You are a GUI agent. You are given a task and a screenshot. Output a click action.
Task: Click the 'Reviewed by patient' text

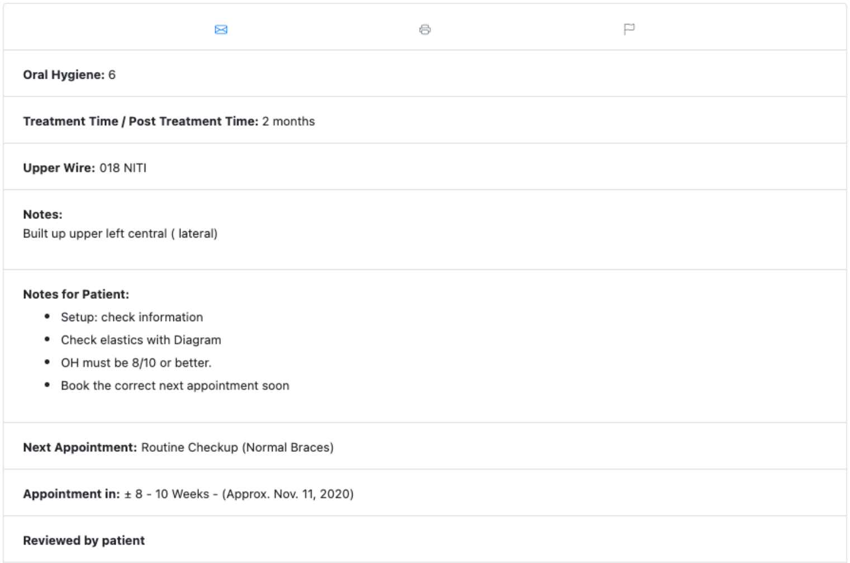(x=84, y=541)
